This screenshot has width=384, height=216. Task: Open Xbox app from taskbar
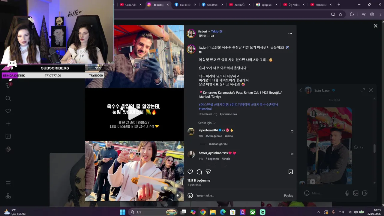pos(253,212)
